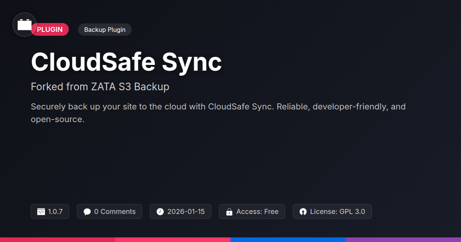The width and height of the screenshot is (461, 242).
Task: Open the CloudSafe Sync title heading
Action: (126, 62)
